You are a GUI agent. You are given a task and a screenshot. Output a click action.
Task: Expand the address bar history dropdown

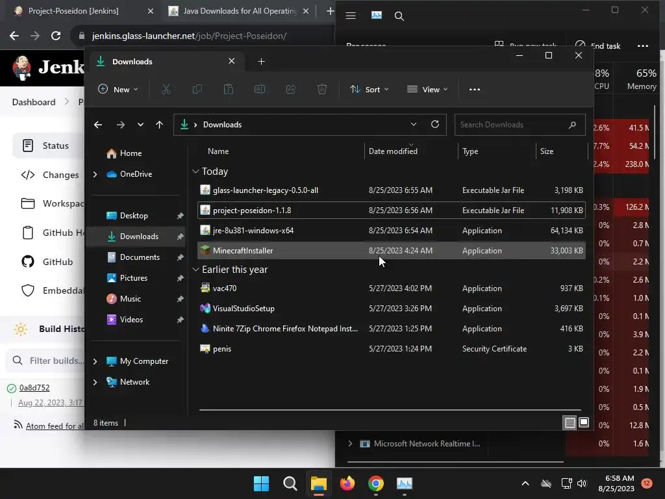pos(414,124)
